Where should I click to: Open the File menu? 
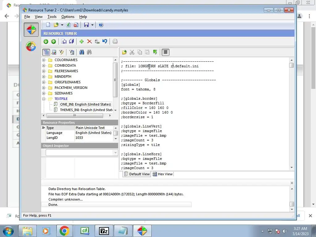click(x=27, y=17)
